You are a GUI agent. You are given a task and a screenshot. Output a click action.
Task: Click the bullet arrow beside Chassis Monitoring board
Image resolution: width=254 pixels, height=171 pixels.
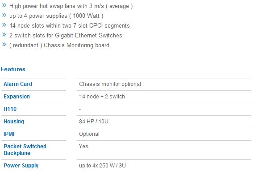click(x=4, y=44)
